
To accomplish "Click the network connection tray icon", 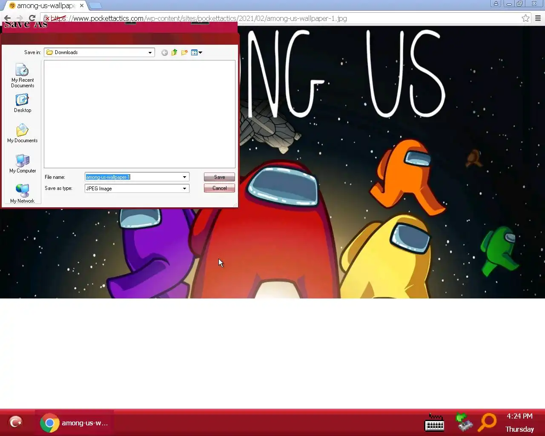I will [x=464, y=422].
